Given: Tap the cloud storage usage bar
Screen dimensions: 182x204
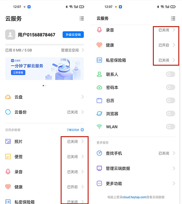Looking at the screenshot, I should coord(45,45).
